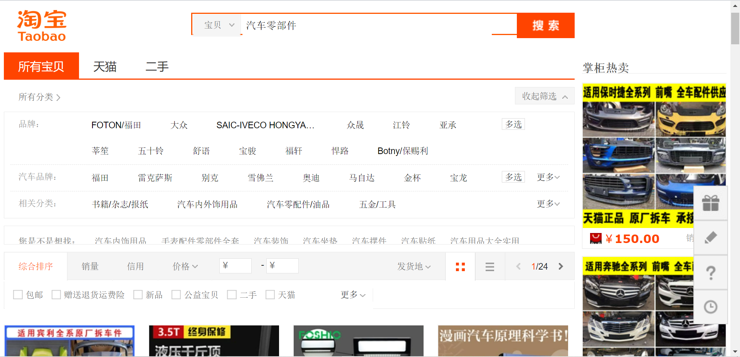Filter by brand 五十铃
Image resolution: width=740 pixels, height=357 pixels.
(x=151, y=151)
